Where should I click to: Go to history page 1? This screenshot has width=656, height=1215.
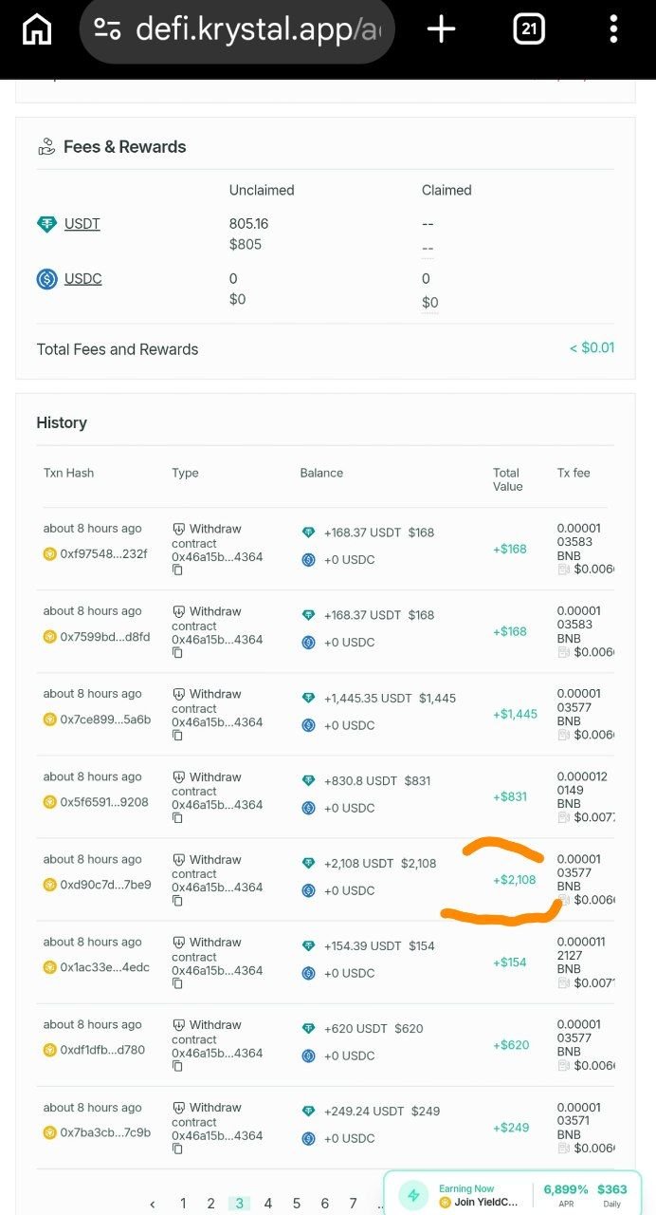tap(183, 1203)
